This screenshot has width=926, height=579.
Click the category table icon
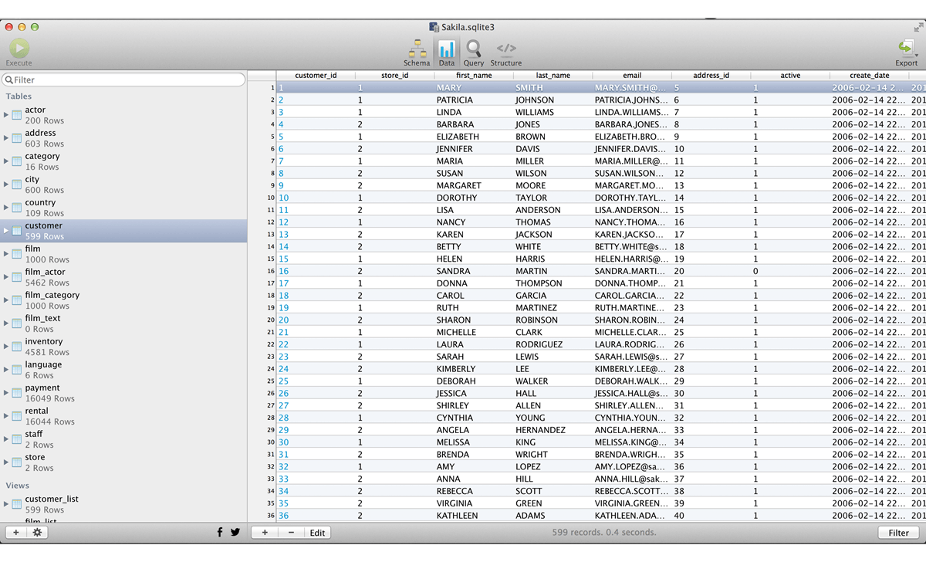tap(17, 161)
